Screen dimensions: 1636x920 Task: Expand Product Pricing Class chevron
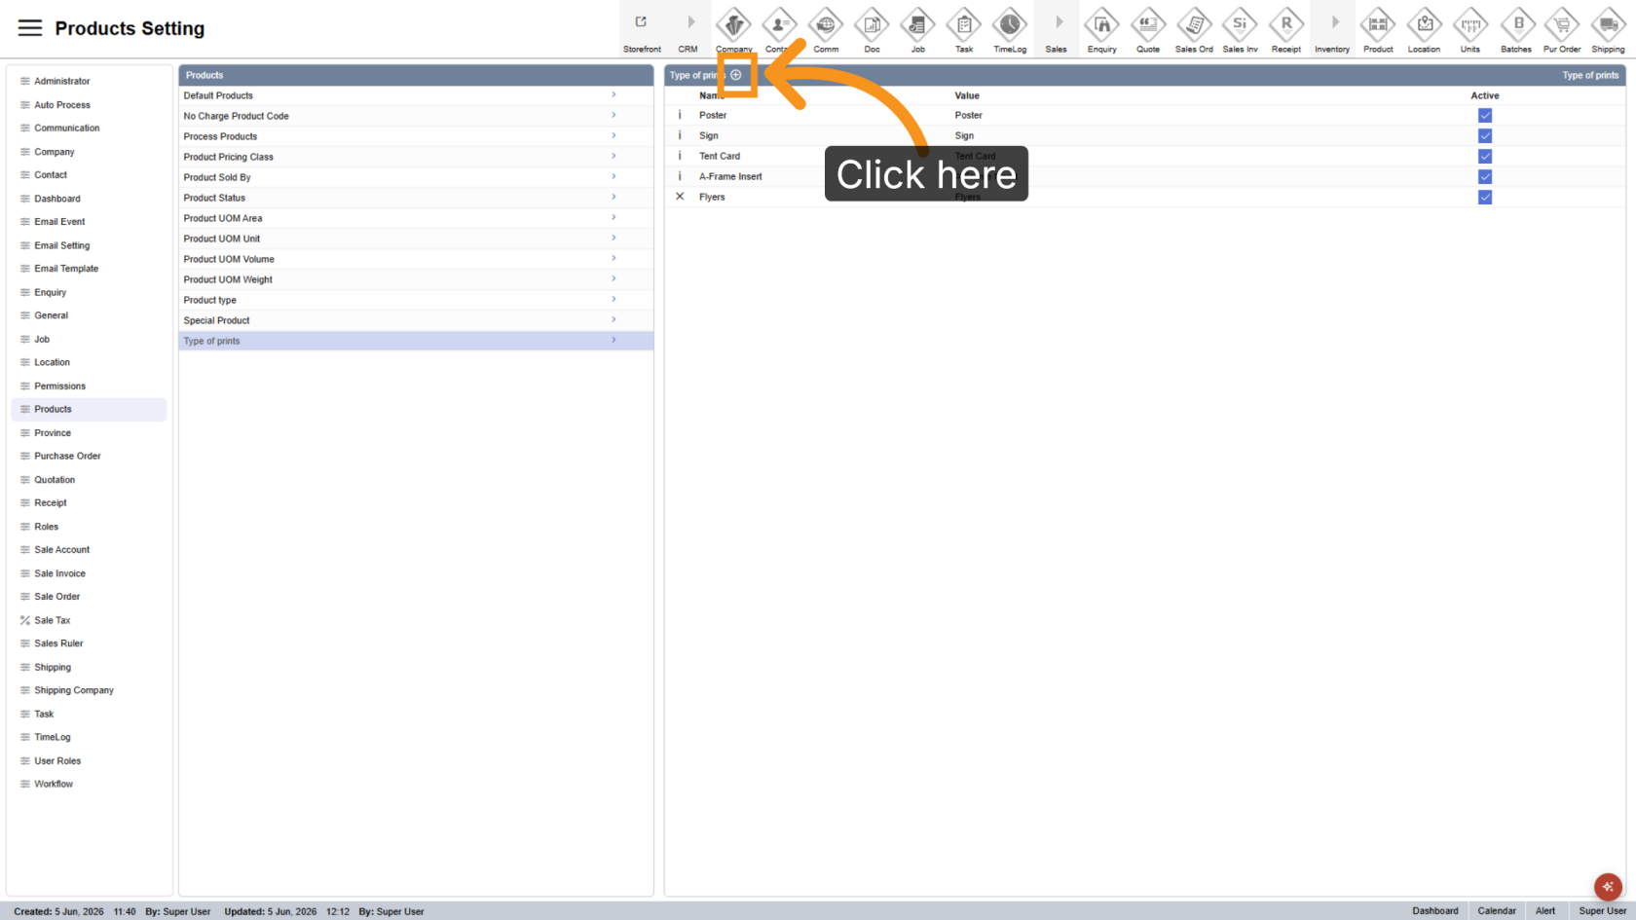pos(613,157)
